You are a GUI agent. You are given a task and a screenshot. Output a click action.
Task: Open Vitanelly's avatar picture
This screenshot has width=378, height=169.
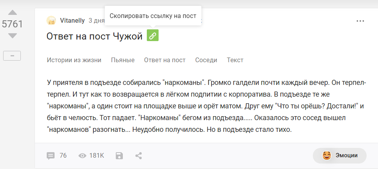51,21
